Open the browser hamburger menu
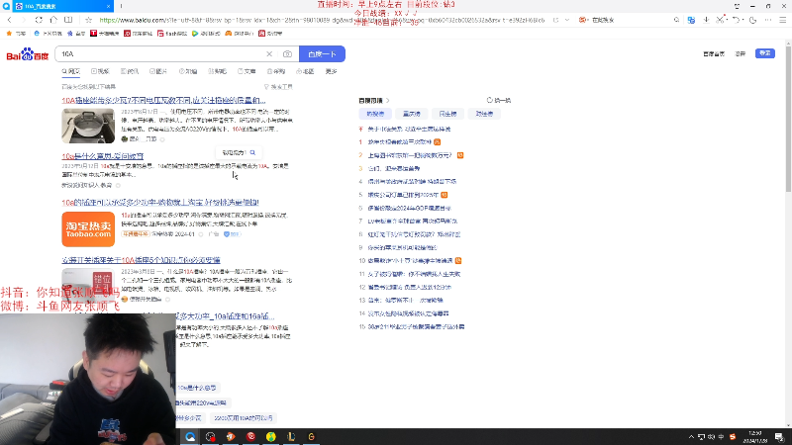 coord(782,20)
